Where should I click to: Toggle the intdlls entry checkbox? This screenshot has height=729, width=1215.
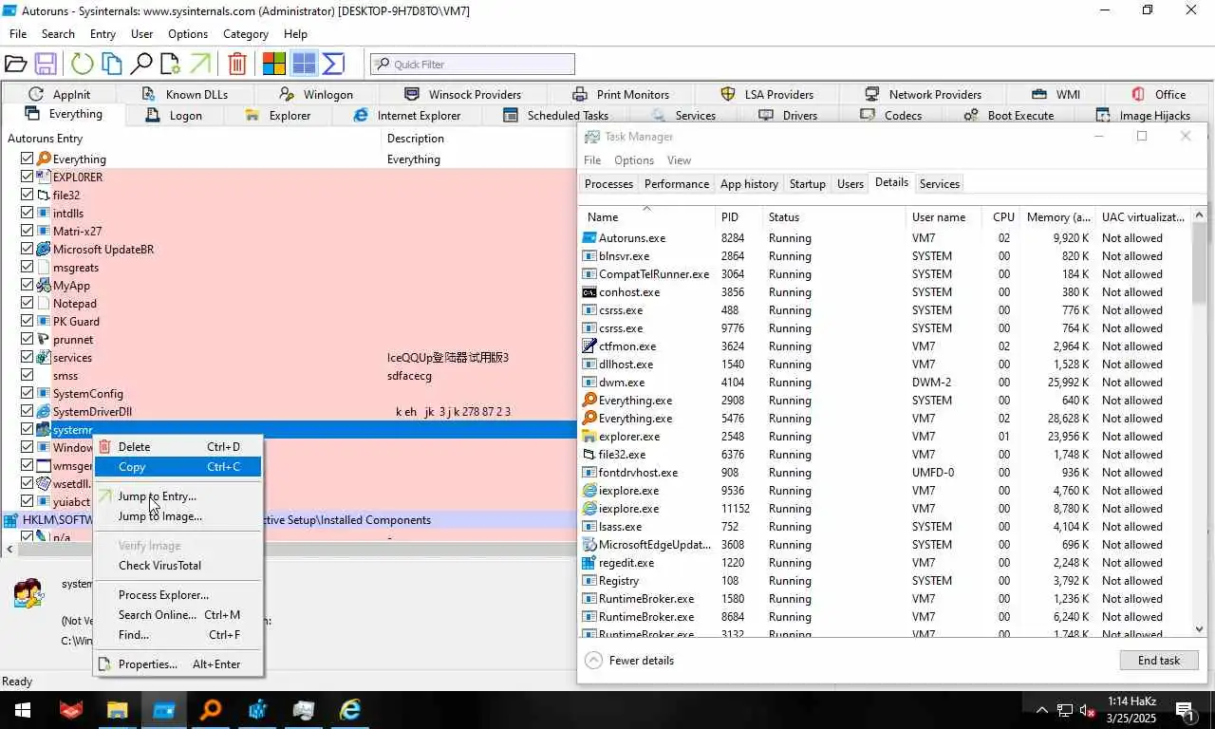28,213
